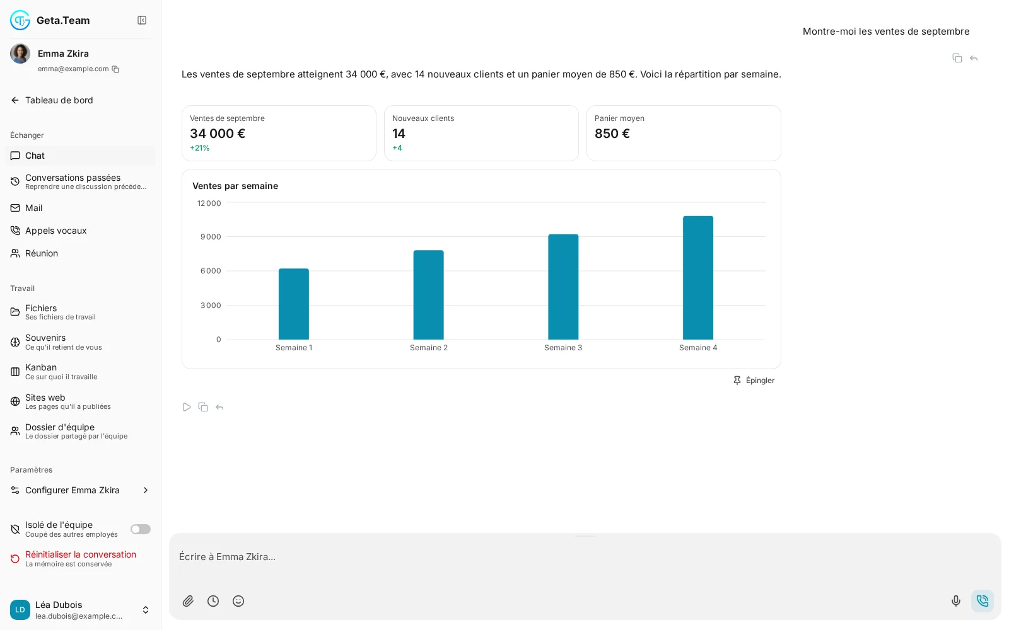
Task: Collapse the sidebar panel icon
Action: pyautogui.click(x=142, y=20)
